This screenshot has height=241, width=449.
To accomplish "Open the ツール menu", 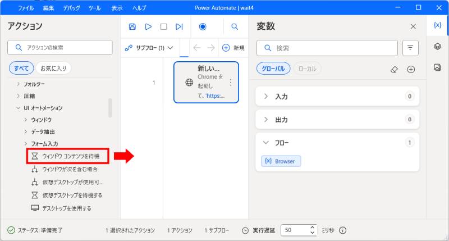I will pyautogui.click(x=94, y=8).
